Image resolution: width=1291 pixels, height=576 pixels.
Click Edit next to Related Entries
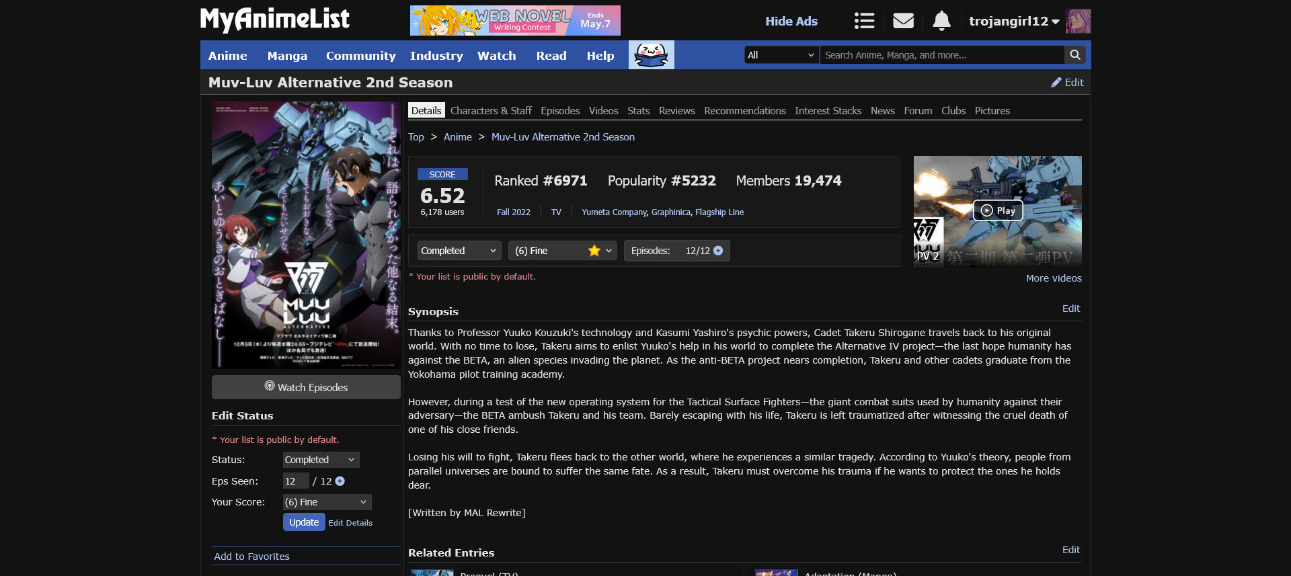coord(1070,549)
